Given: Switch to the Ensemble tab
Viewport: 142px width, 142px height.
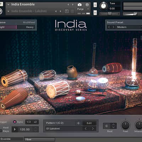Looking at the screenshot, I should pyautogui.click(x=11, y=139).
